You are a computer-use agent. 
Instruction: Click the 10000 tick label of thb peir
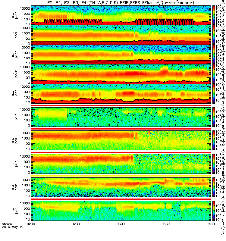[25, 133]
